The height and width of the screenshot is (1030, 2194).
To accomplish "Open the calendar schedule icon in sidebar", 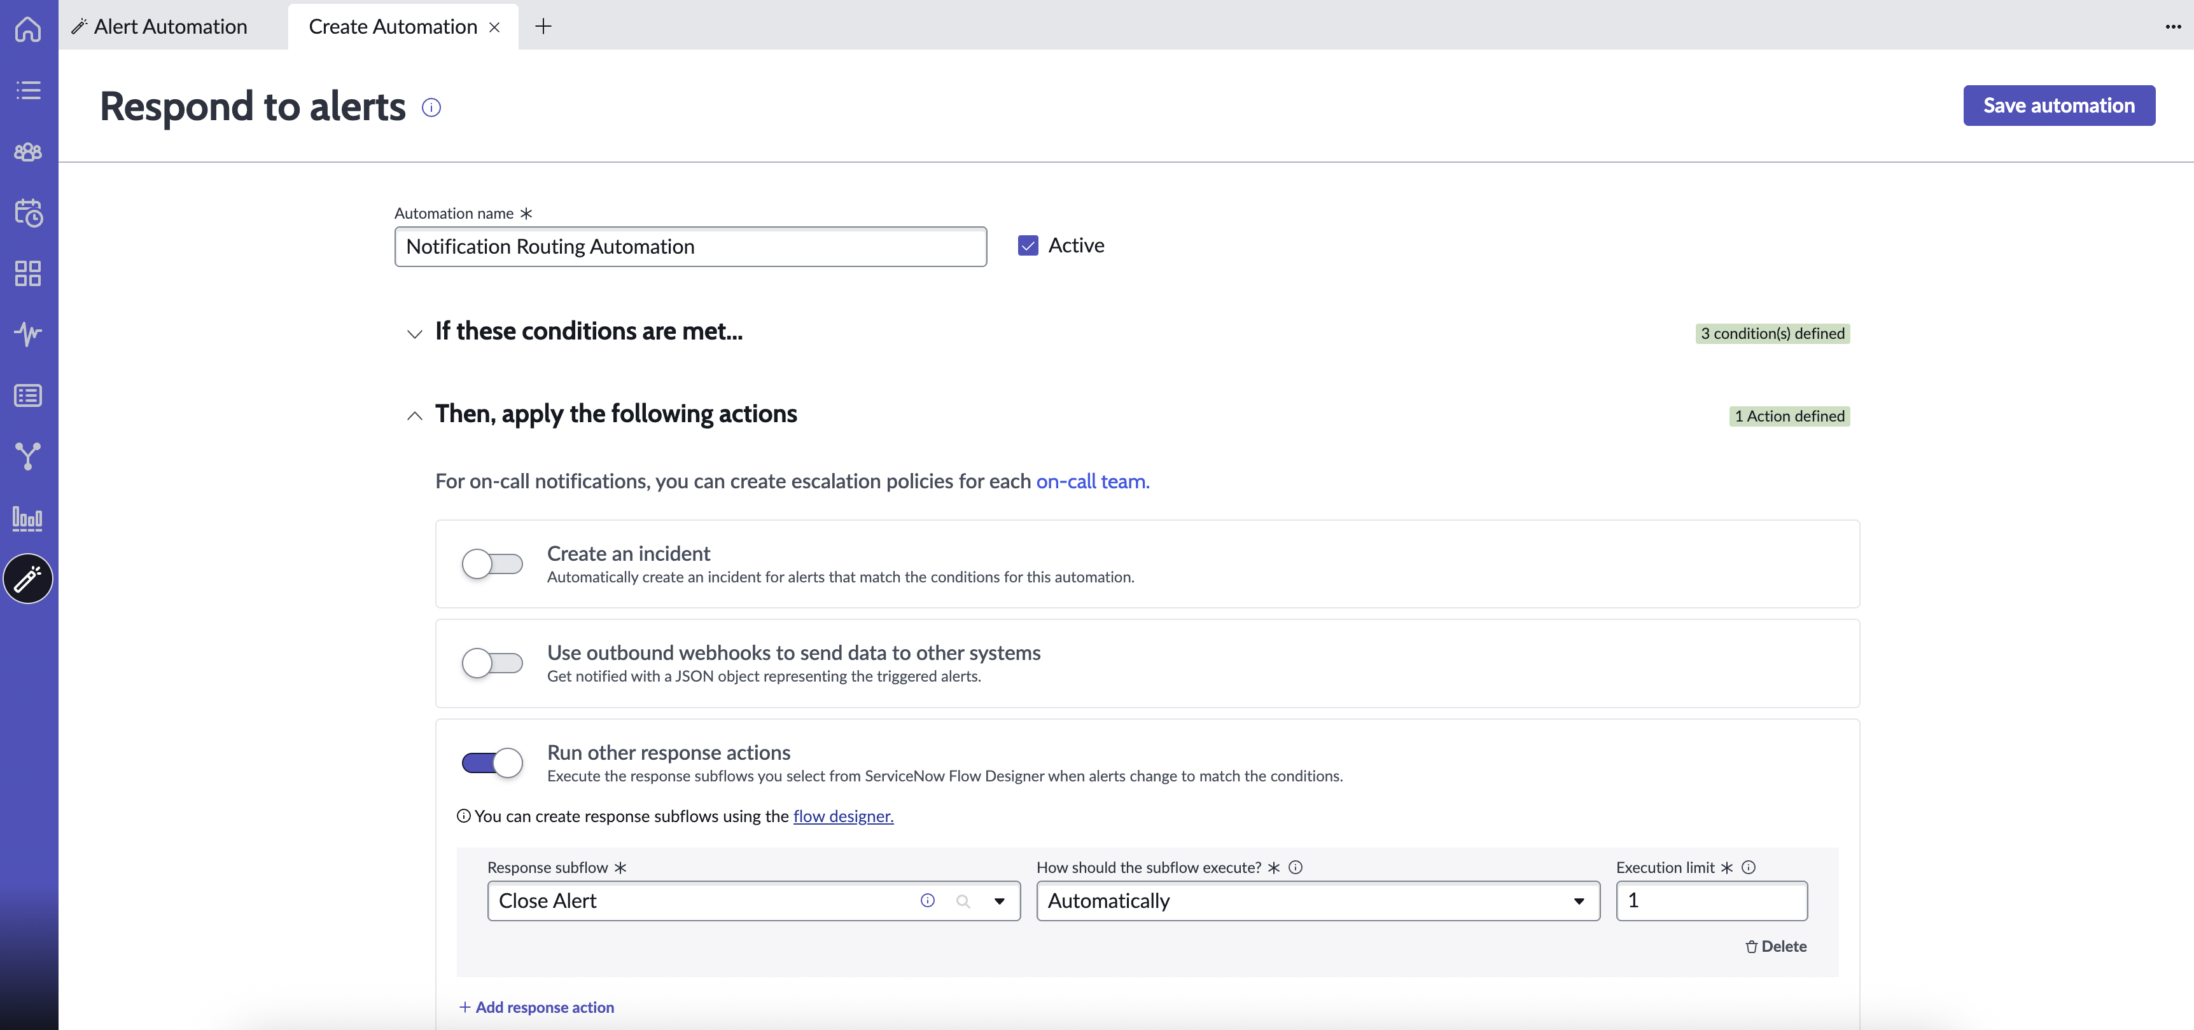I will pyautogui.click(x=28, y=213).
